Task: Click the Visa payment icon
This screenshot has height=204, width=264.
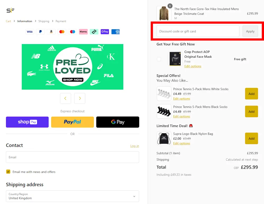Action: tap(30, 32)
